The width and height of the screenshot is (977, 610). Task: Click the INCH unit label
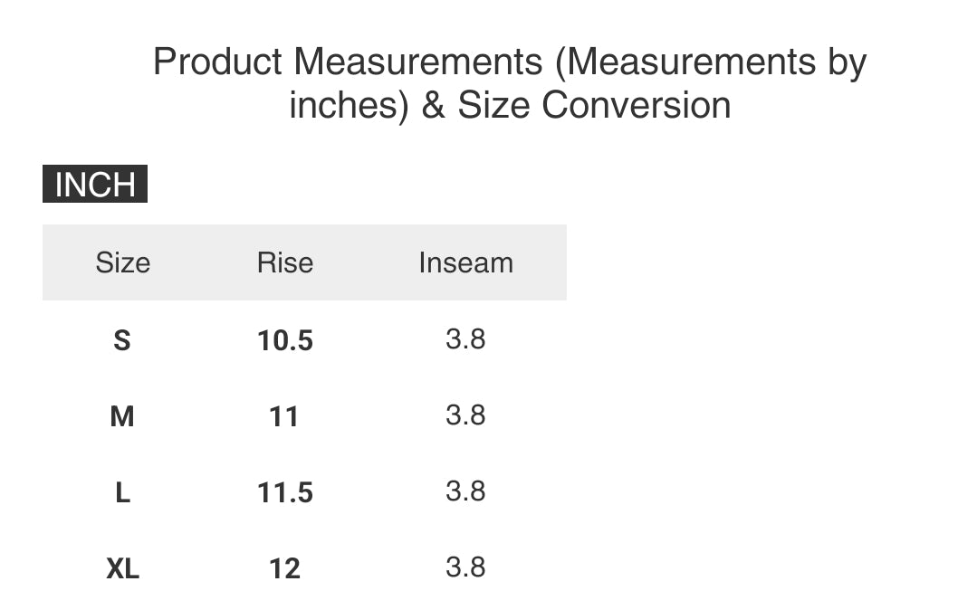click(95, 185)
